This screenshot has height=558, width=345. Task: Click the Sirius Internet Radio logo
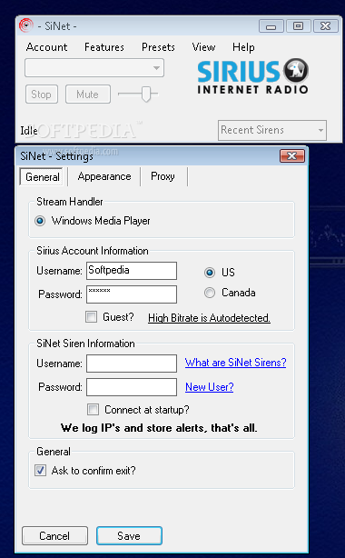[x=253, y=76]
